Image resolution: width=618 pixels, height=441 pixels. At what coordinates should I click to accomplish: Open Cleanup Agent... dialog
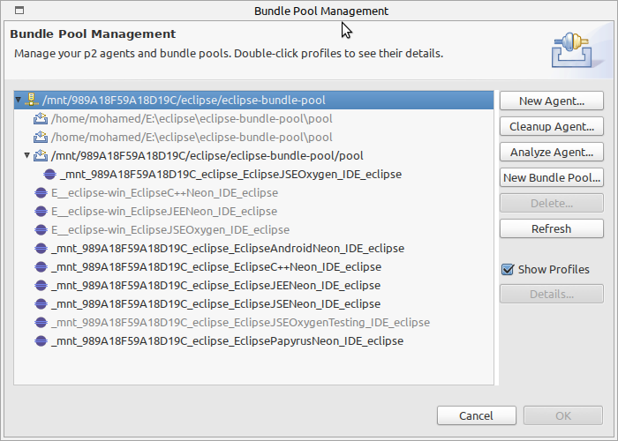click(552, 126)
